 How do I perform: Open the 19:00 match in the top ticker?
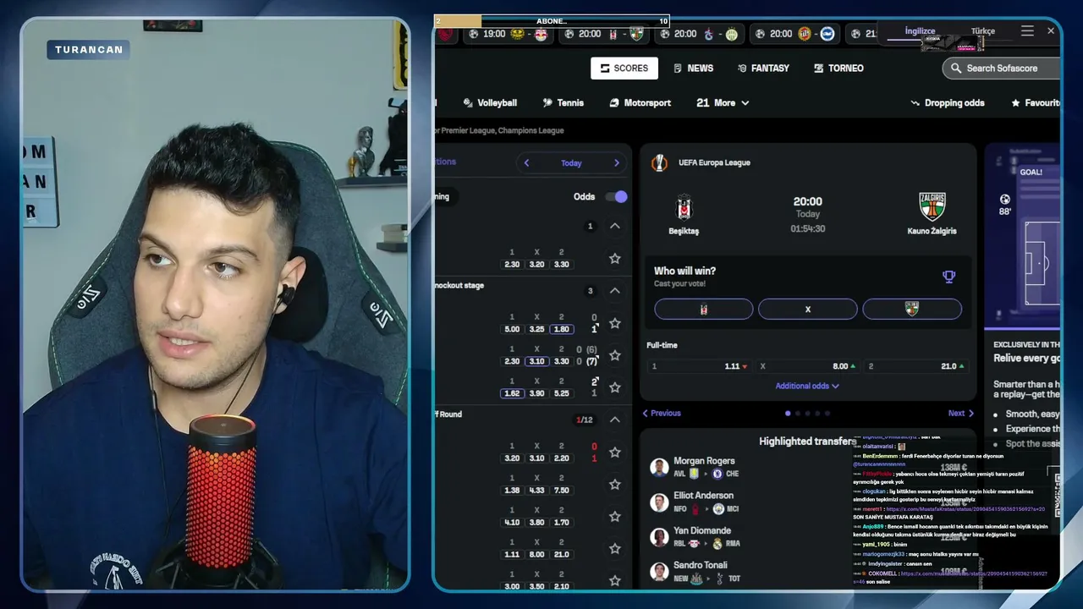click(x=508, y=34)
